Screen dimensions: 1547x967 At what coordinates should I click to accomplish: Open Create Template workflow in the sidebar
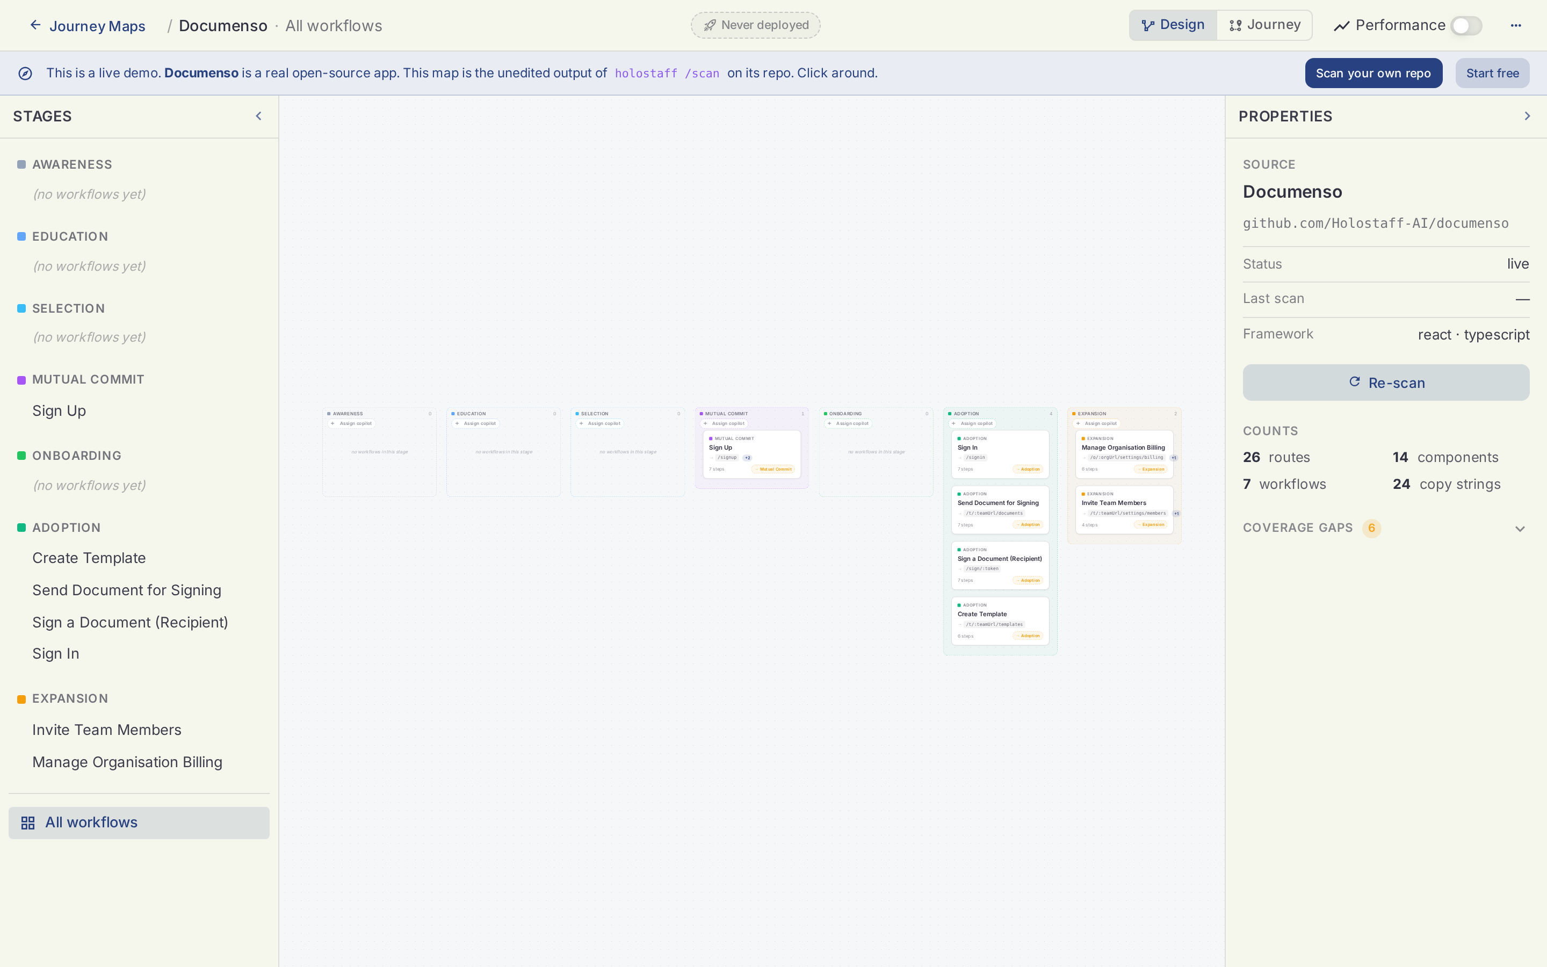89,558
